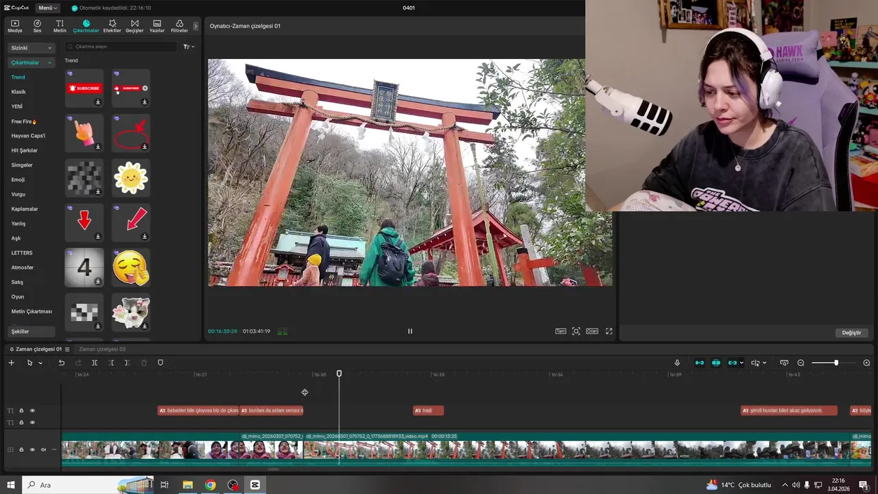Open the Zaman çizelgesi 01 tab menu icon
878x494 pixels.
click(x=67, y=349)
